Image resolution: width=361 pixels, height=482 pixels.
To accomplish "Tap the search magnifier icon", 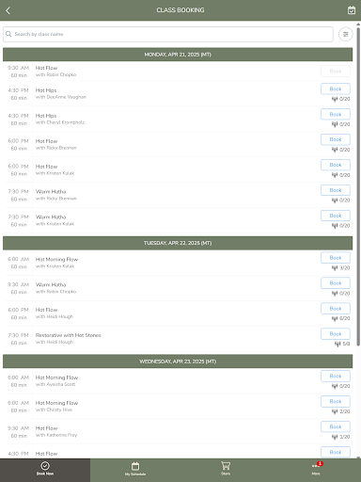I will [8, 34].
